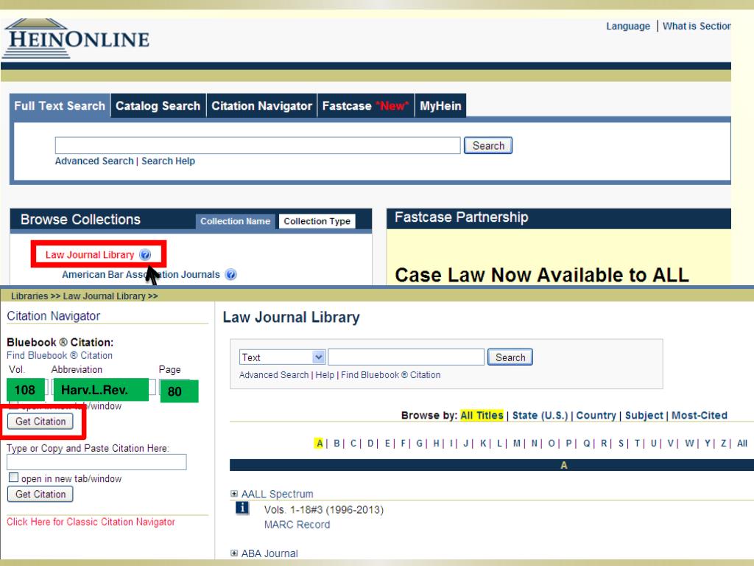Click the top full text Search button
The image size is (754, 566).
488,145
